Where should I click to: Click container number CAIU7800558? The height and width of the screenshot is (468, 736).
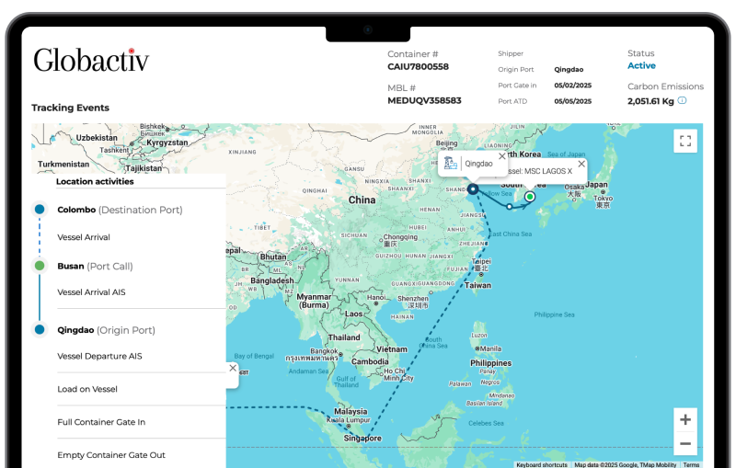point(419,66)
